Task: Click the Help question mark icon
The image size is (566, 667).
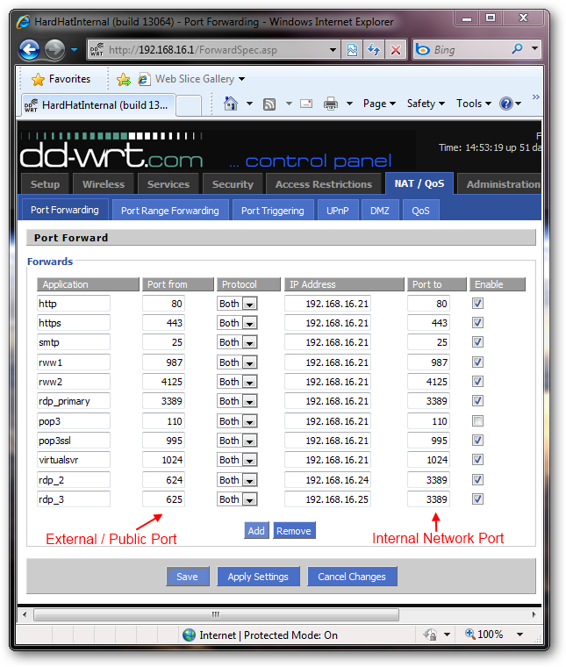Action: 506,104
